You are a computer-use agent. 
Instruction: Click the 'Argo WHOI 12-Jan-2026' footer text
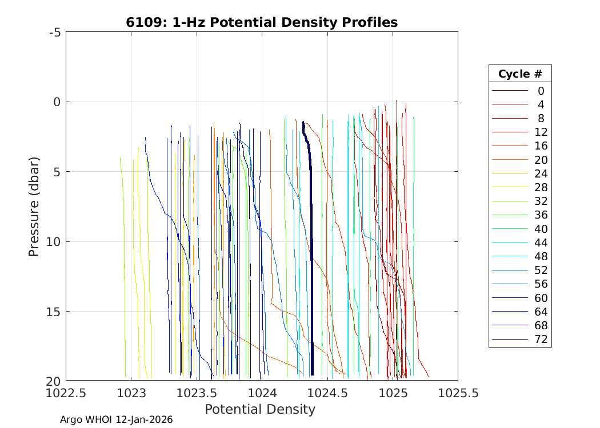117,419
